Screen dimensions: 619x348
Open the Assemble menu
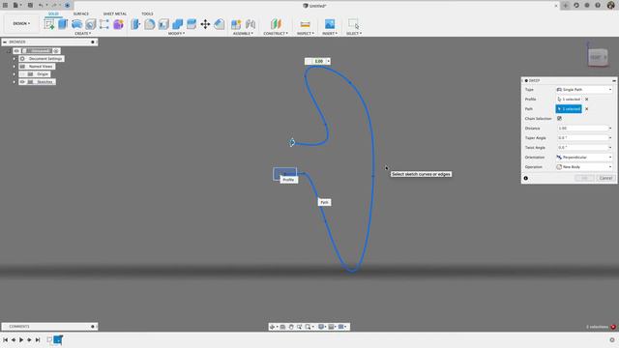click(243, 34)
